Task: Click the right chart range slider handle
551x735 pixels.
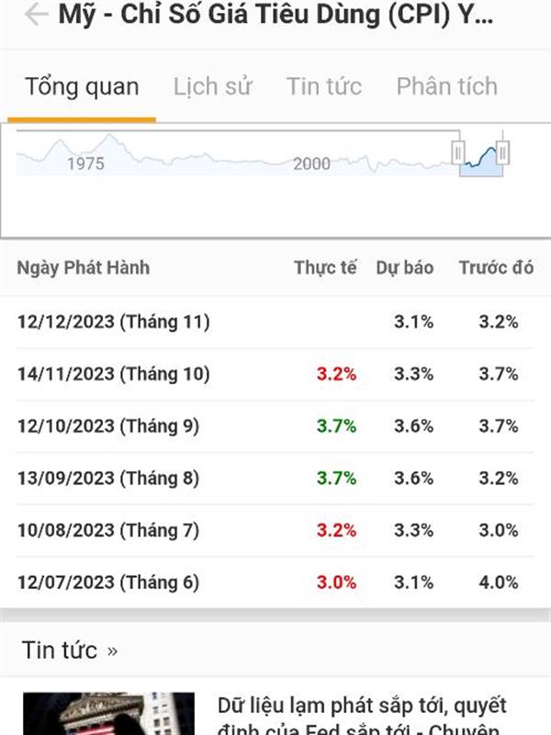Action: tap(502, 152)
